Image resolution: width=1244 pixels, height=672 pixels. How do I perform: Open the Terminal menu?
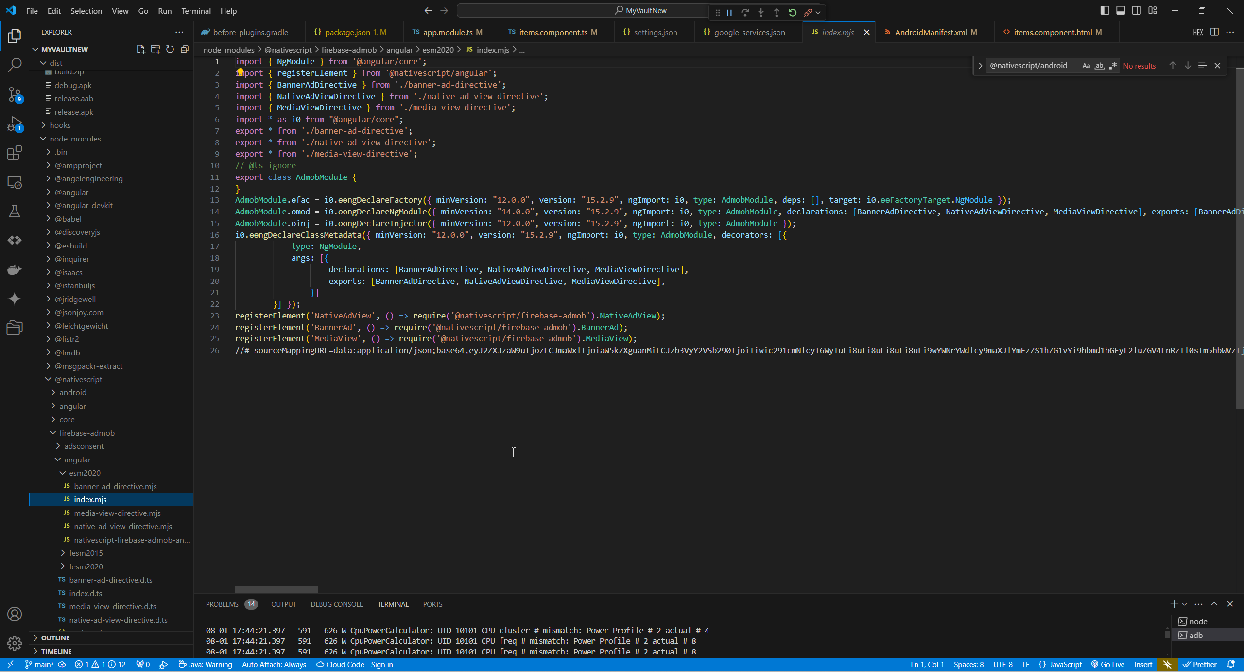tap(196, 10)
